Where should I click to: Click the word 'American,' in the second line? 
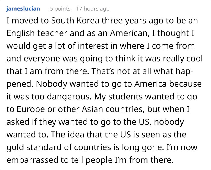tap(130, 33)
